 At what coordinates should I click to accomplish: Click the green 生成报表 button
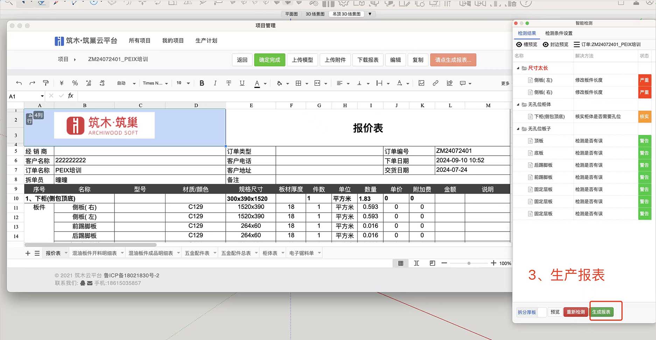tap(602, 312)
